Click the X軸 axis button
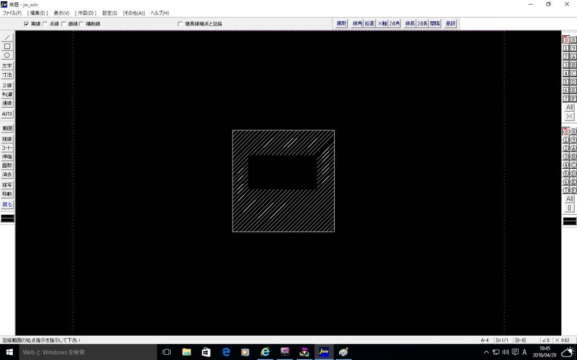 click(x=382, y=24)
